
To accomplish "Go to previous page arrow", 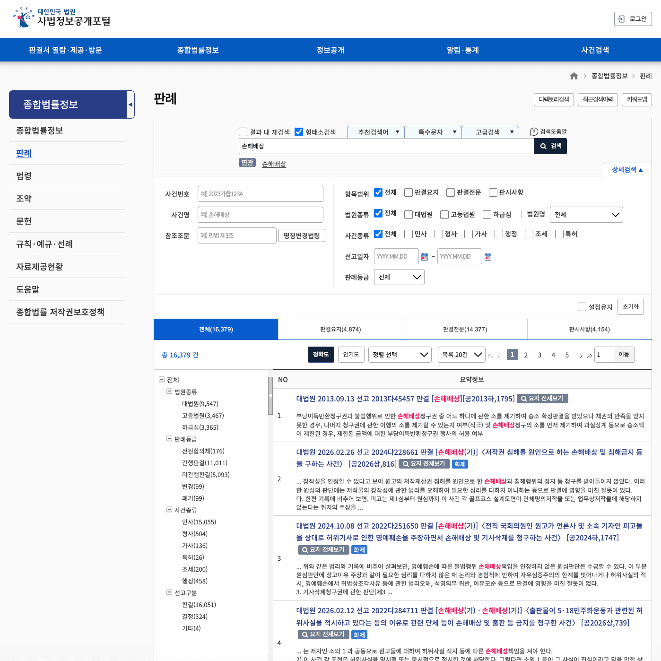I will [x=499, y=356].
